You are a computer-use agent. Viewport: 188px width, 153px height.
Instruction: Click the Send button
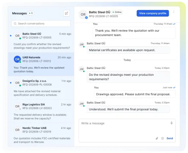(170, 138)
